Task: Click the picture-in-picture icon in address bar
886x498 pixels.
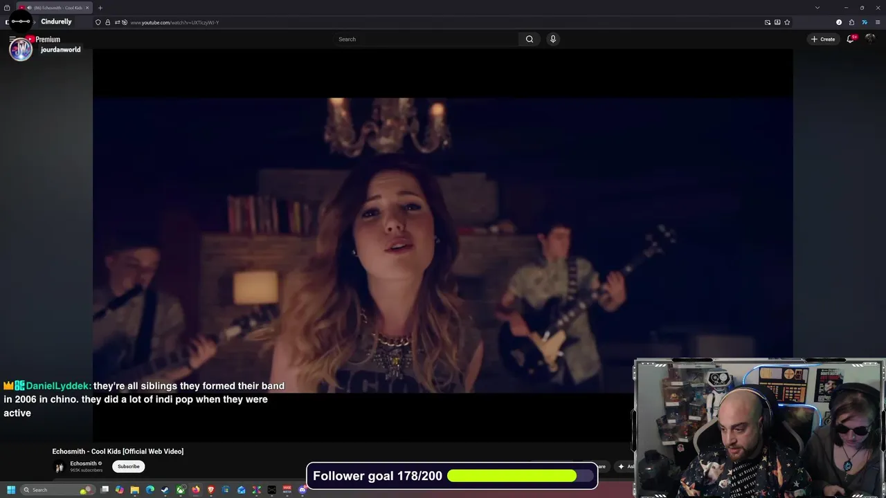Action: [768, 22]
